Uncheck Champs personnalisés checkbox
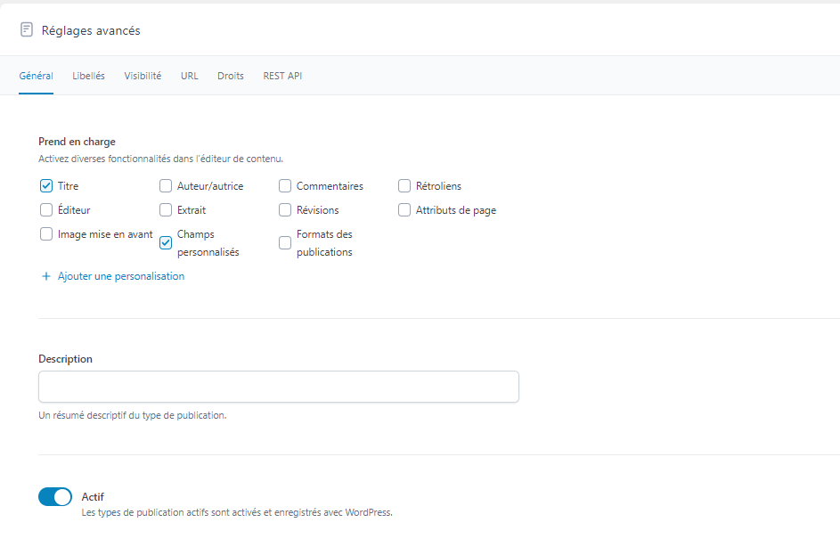This screenshot has height=547, width=840. [166, 242]
